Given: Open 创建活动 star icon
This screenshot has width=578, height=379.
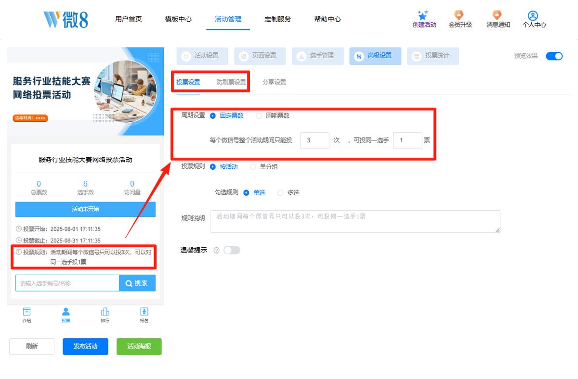Looking at the screenshot, I should 423,15.
